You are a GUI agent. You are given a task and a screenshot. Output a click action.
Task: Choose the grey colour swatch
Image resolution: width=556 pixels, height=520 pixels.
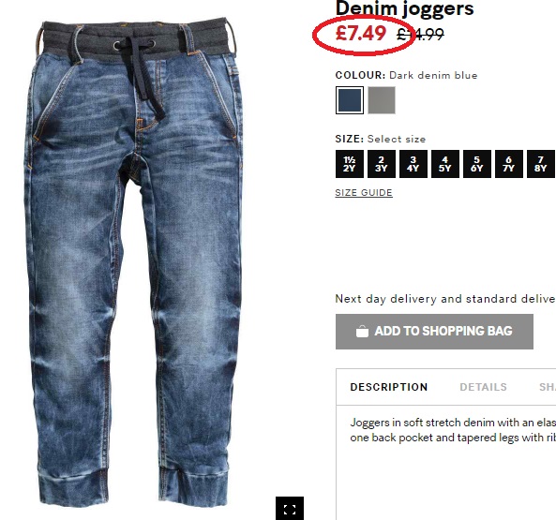coord(382,100)
